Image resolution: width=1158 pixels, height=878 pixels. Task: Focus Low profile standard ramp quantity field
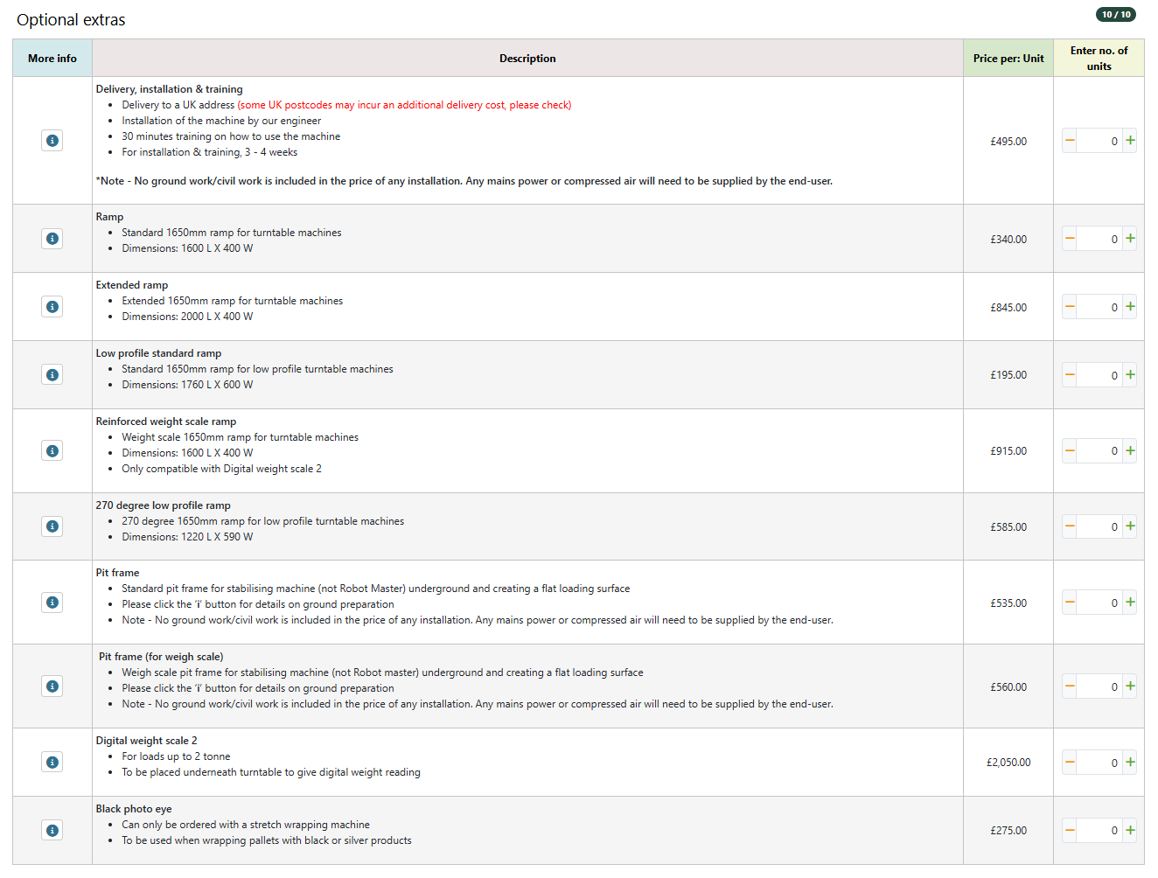click(x=1099, y=375)
